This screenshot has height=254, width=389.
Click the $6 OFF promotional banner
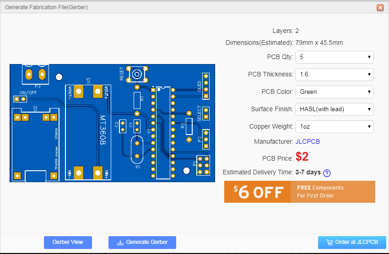300,192
